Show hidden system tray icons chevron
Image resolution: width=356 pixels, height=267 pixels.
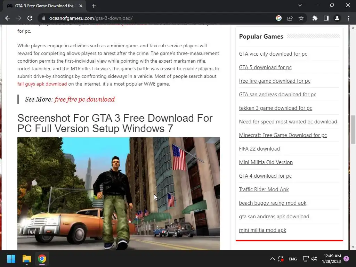273,259
